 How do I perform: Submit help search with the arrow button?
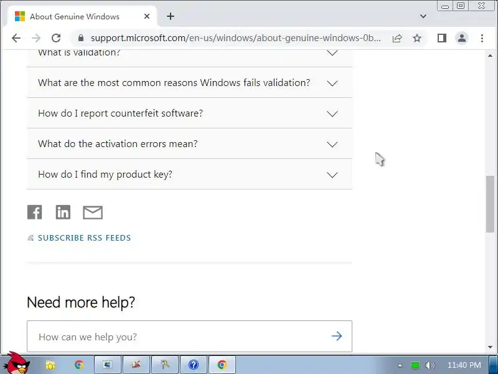coord(337,336)
